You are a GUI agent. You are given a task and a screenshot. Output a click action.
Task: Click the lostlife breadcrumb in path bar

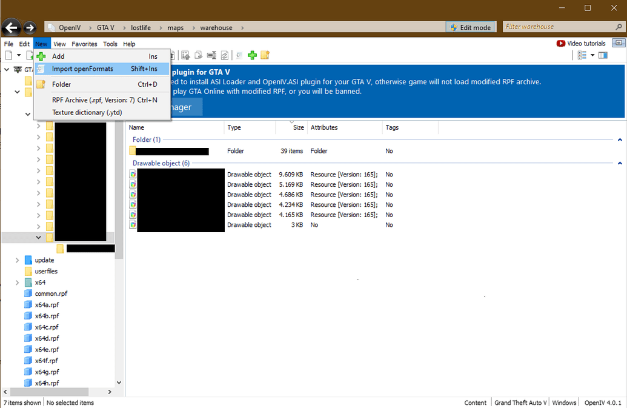coord(141,28)
